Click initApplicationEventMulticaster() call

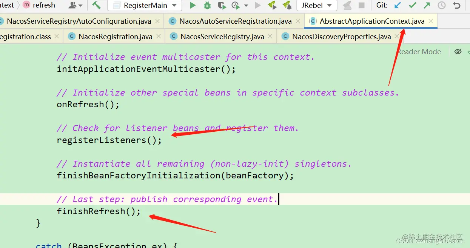tap(146, 69)
